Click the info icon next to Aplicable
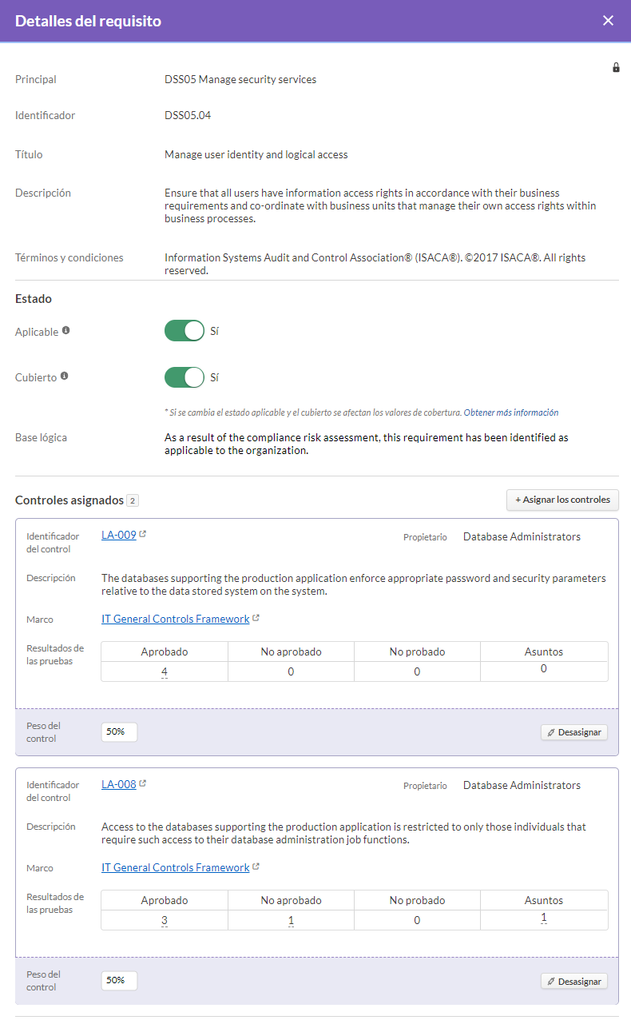 pos(65,330)
